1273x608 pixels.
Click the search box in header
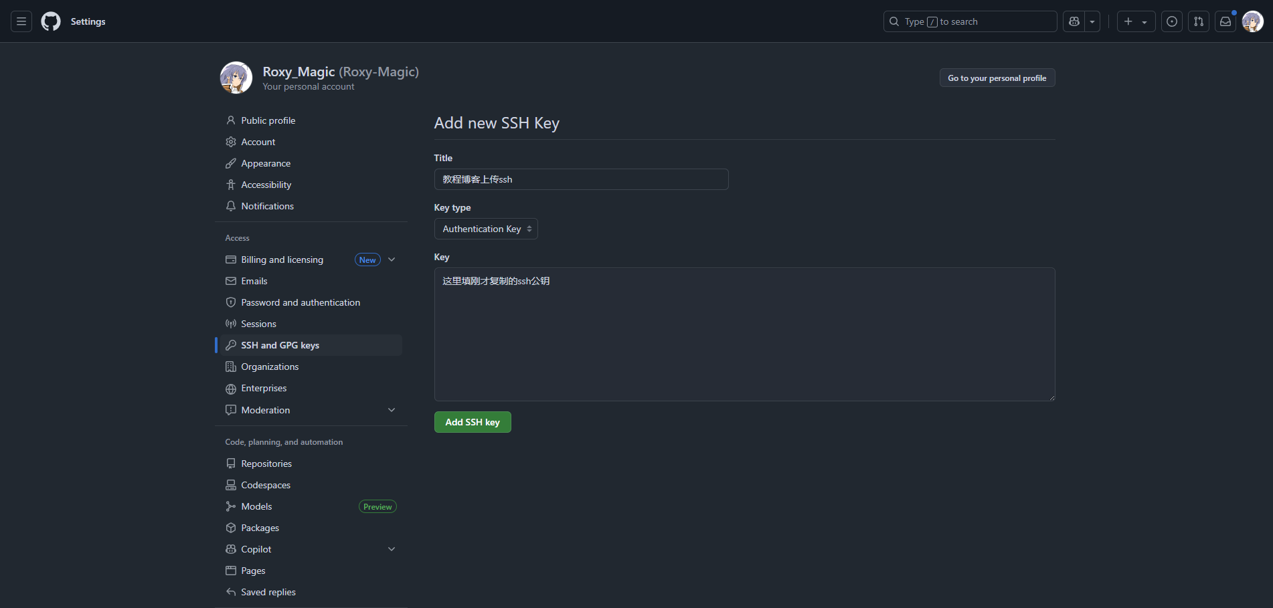click(x=970, y=21)
